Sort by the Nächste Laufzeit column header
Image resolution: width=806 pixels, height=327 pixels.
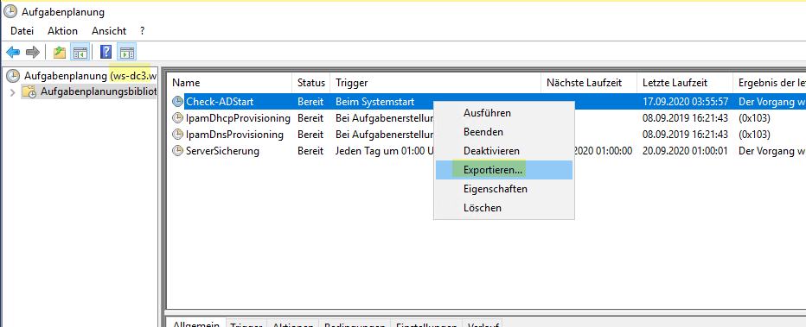pos(589,83)
